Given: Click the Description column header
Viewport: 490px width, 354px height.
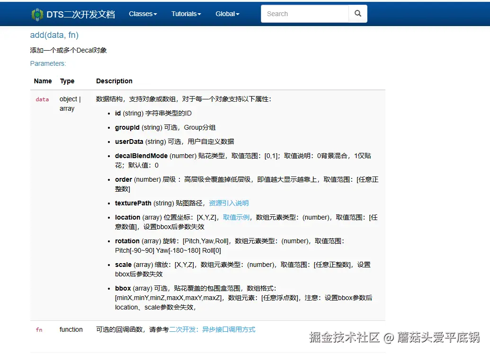Looking at the screenshot, I should [114, 81].
